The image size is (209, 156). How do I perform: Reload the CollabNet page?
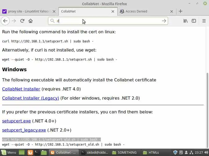tap(22, 21)
